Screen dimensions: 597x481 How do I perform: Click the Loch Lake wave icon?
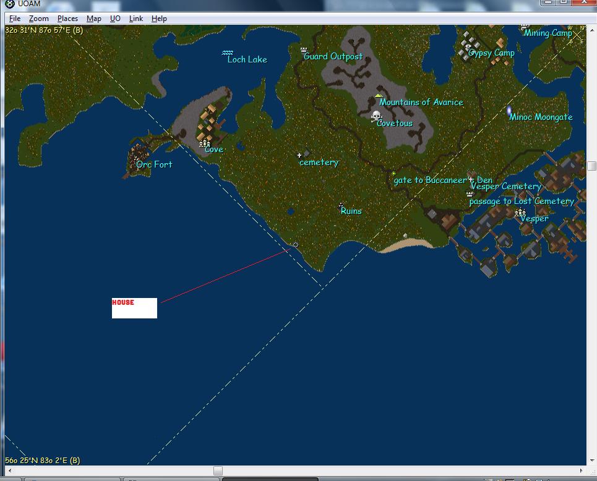pyautogui.click(x=228, y=53)
